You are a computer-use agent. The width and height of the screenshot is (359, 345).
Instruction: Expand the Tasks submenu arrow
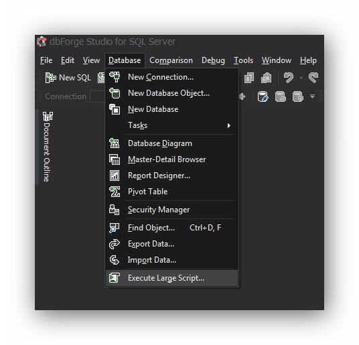(x=228, y=125)
